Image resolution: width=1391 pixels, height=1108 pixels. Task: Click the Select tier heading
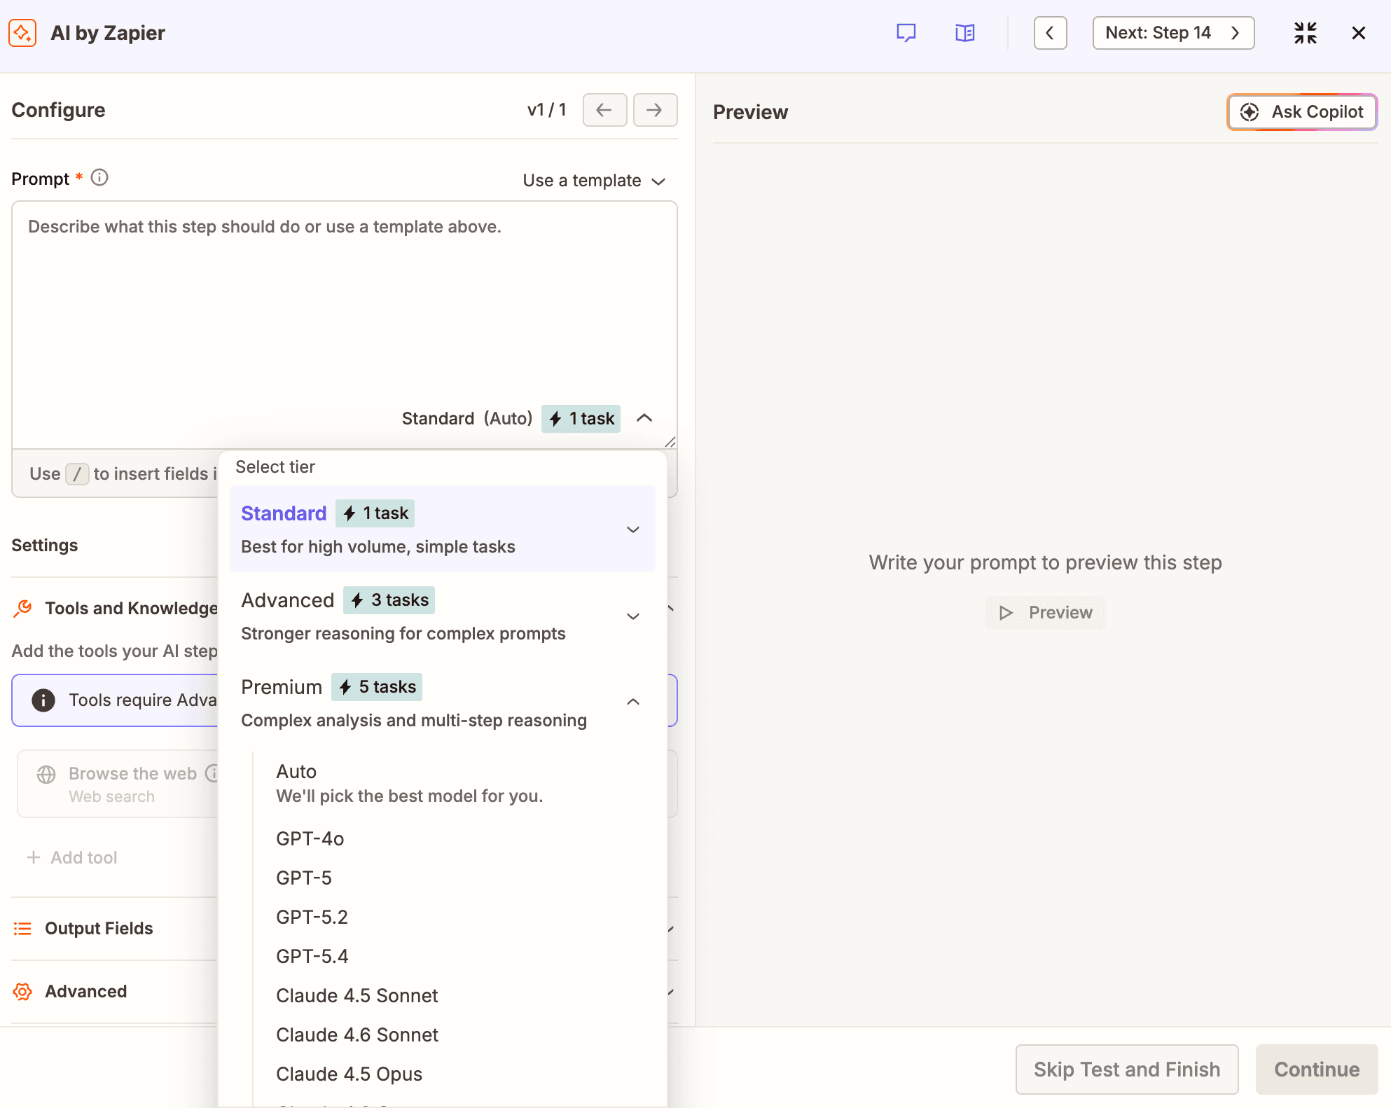275,467
